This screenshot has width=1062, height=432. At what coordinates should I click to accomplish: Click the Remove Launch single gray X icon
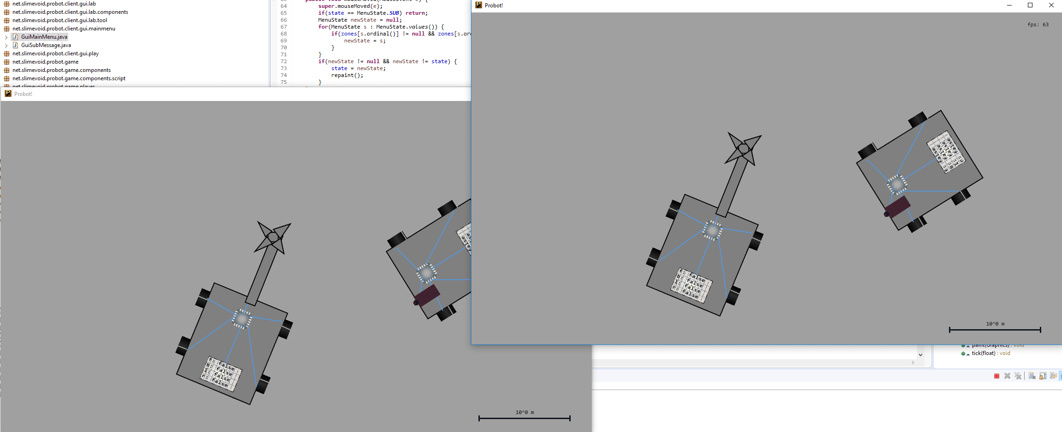(x=1007, y=376)
